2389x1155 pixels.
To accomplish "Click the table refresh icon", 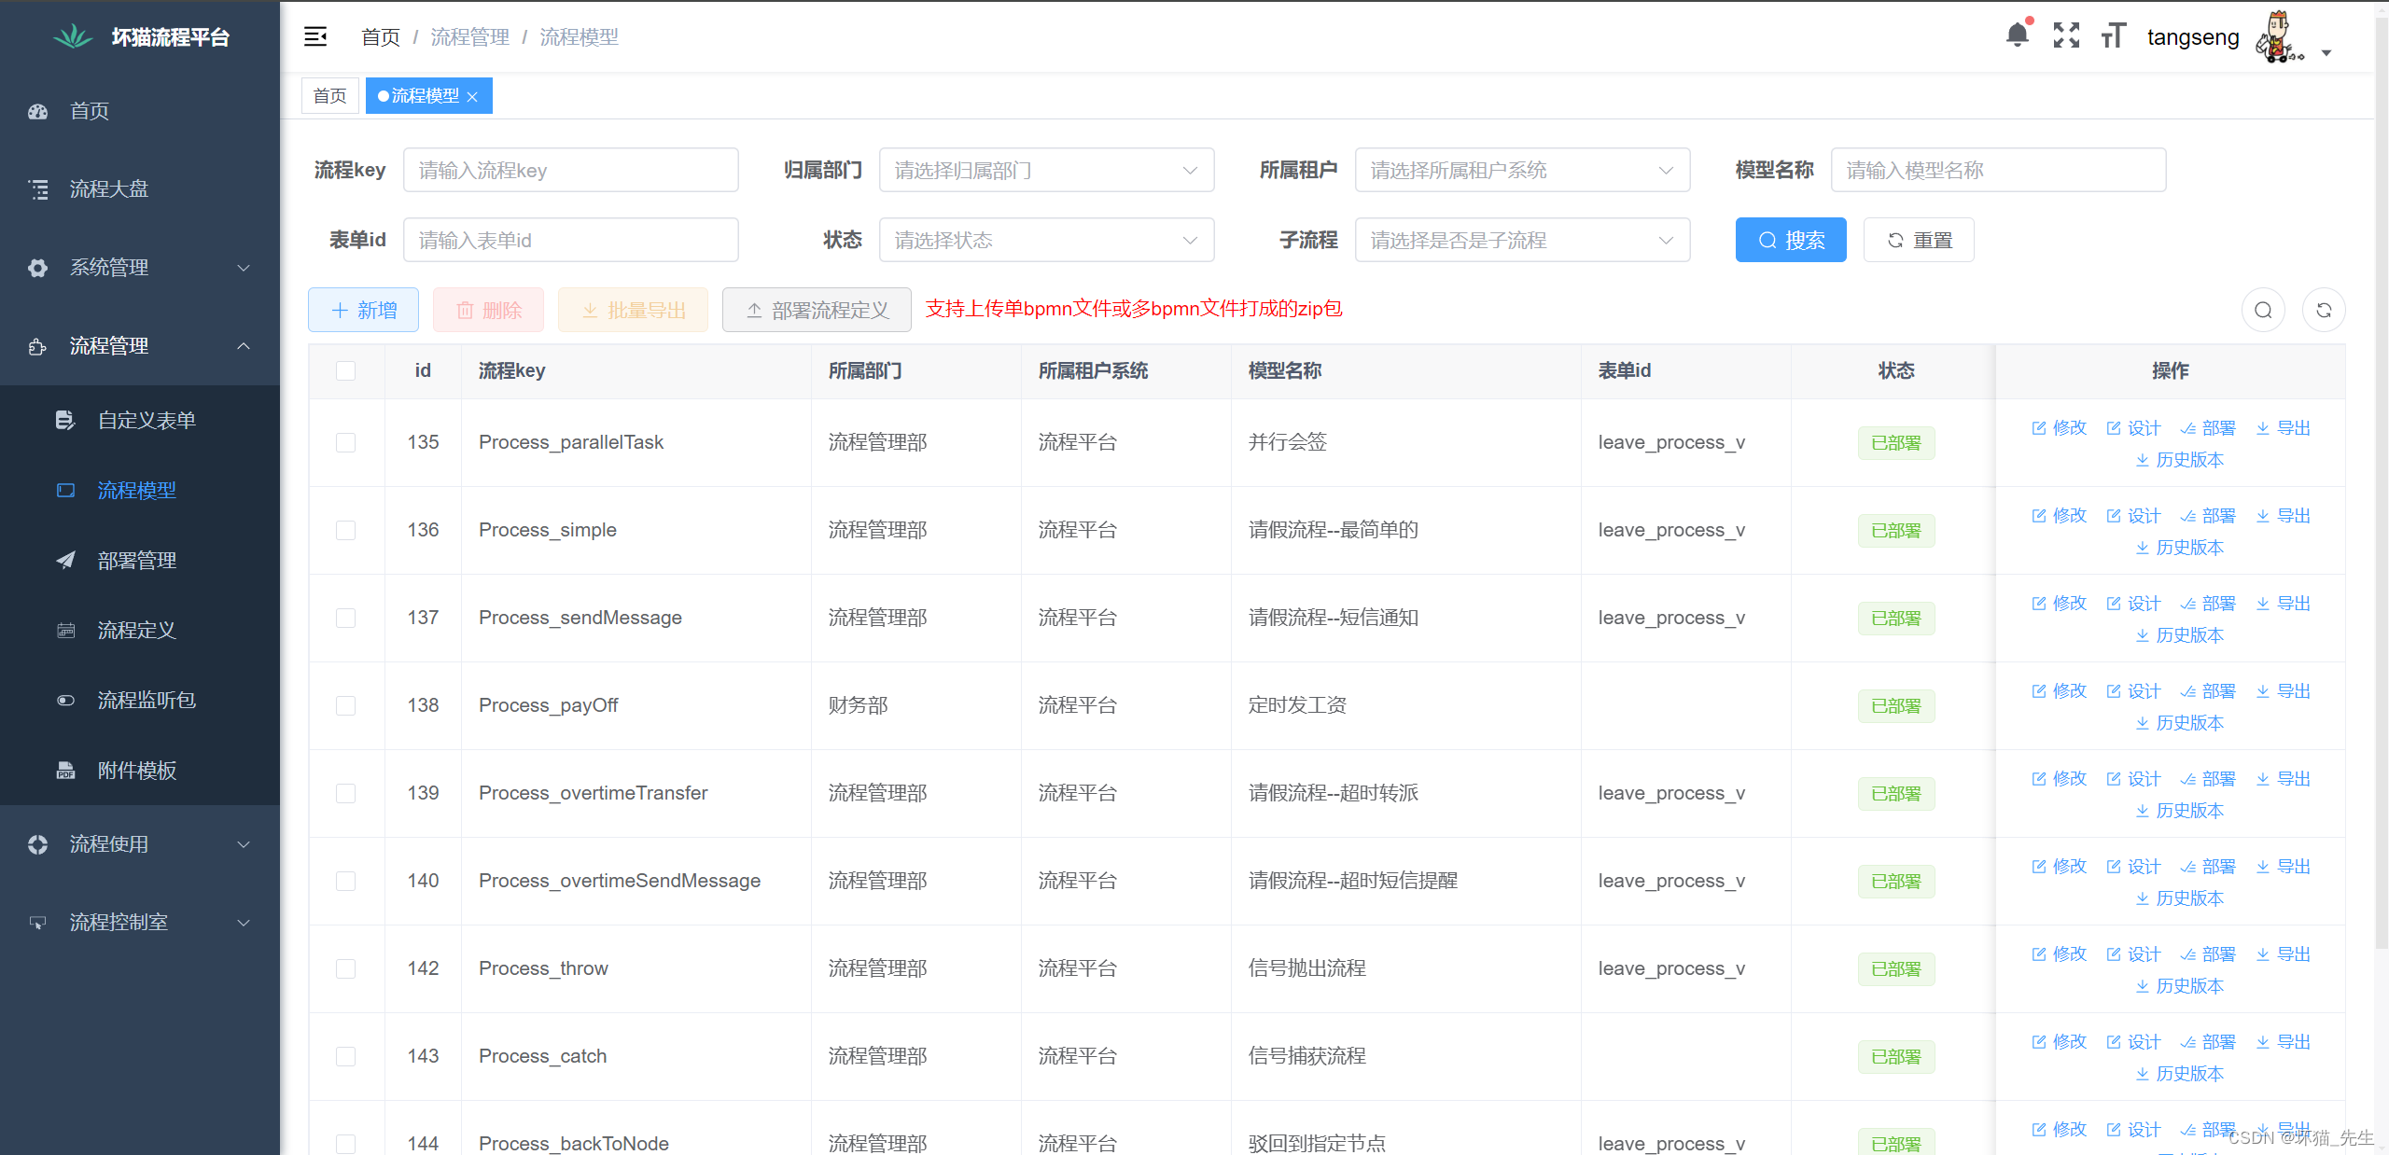I will click(2324, 309).
